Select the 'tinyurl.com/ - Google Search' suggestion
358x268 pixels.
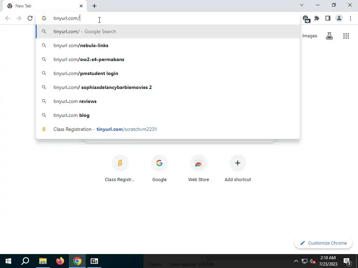point(168,31)
